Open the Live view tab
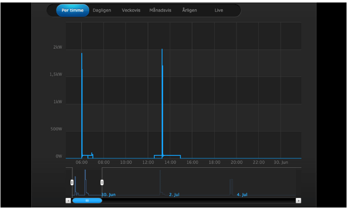This screenshot has height=210, width=347. [x=219, y=10]
